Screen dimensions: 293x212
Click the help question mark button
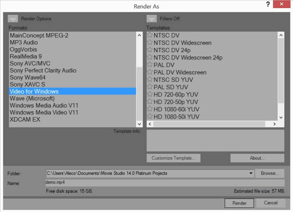click(268, 4)
